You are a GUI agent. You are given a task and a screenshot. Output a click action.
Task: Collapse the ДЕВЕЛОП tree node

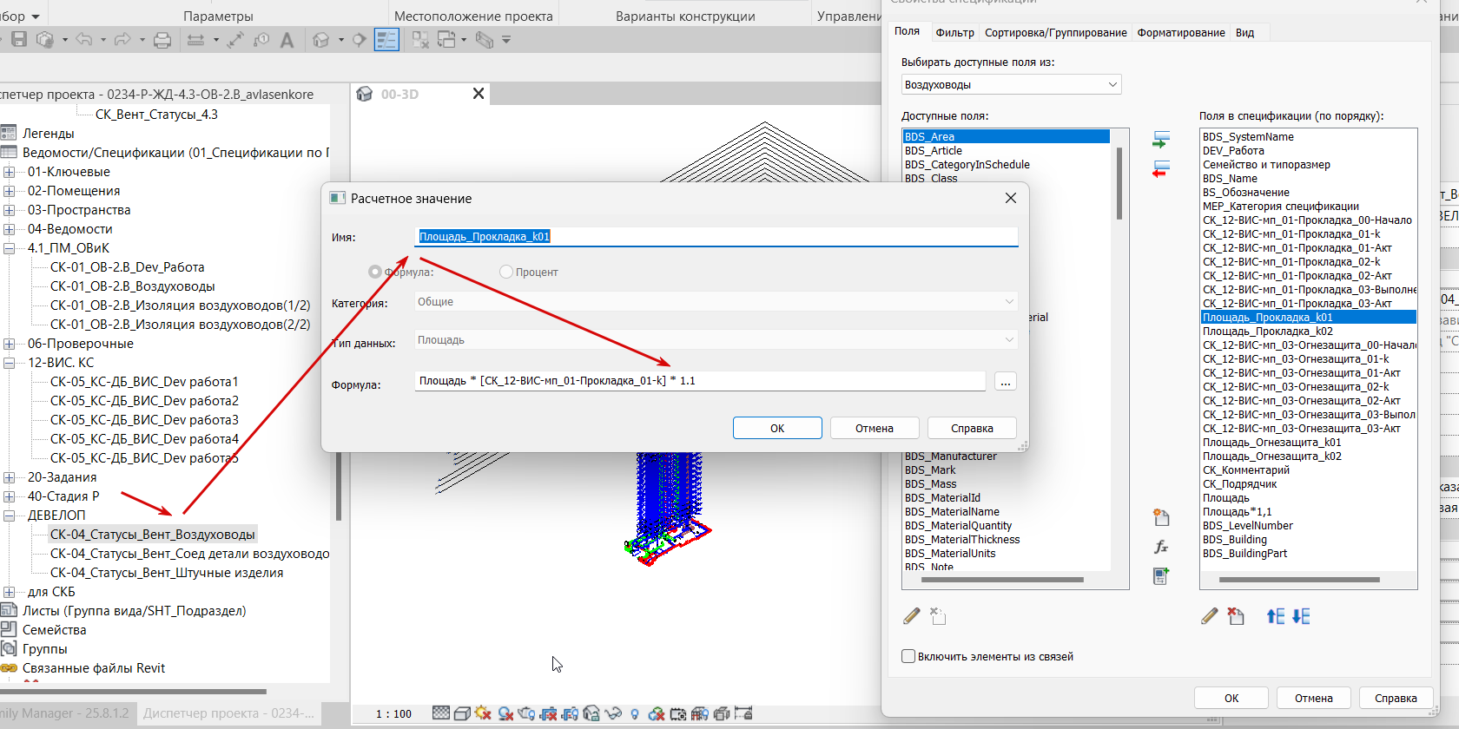(10, 516)
